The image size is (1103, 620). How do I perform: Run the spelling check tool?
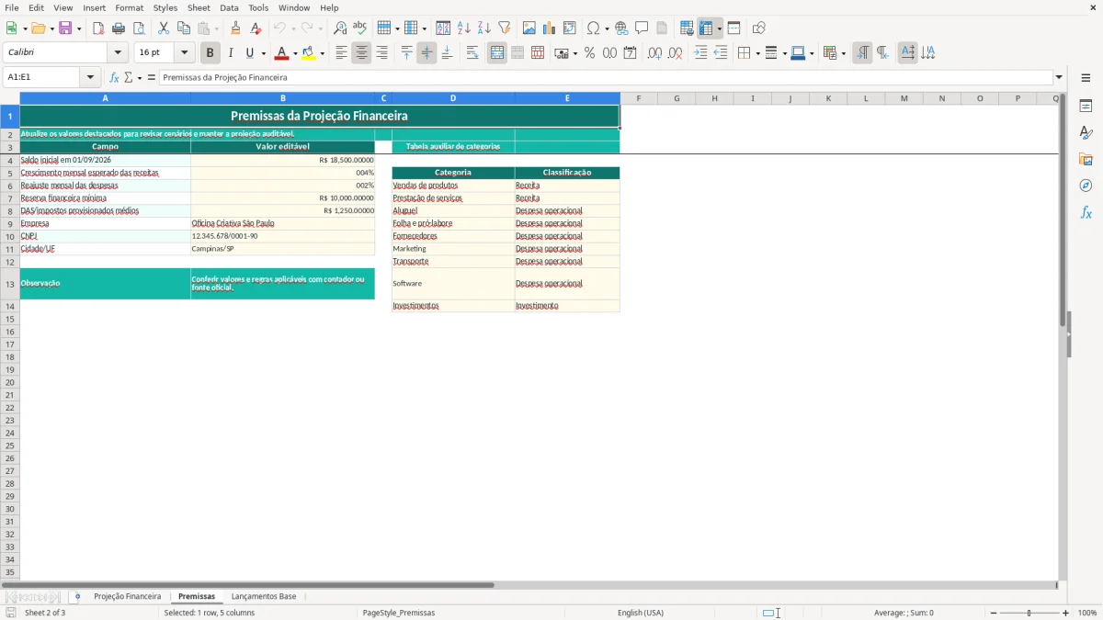point(360,28)
